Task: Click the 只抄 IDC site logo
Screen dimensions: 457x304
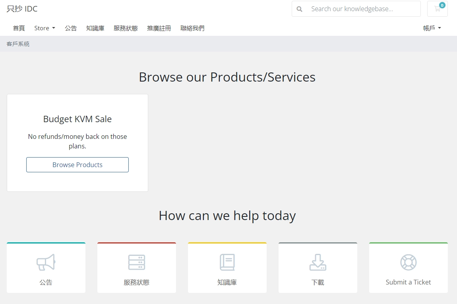Action: pyautogui.click(x=22, y=9)
